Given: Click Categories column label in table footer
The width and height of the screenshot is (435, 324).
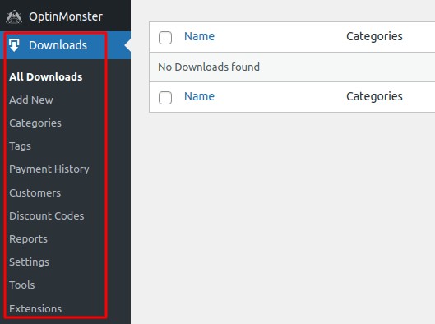Looking at the screenshot, I should tap(374, 97).
